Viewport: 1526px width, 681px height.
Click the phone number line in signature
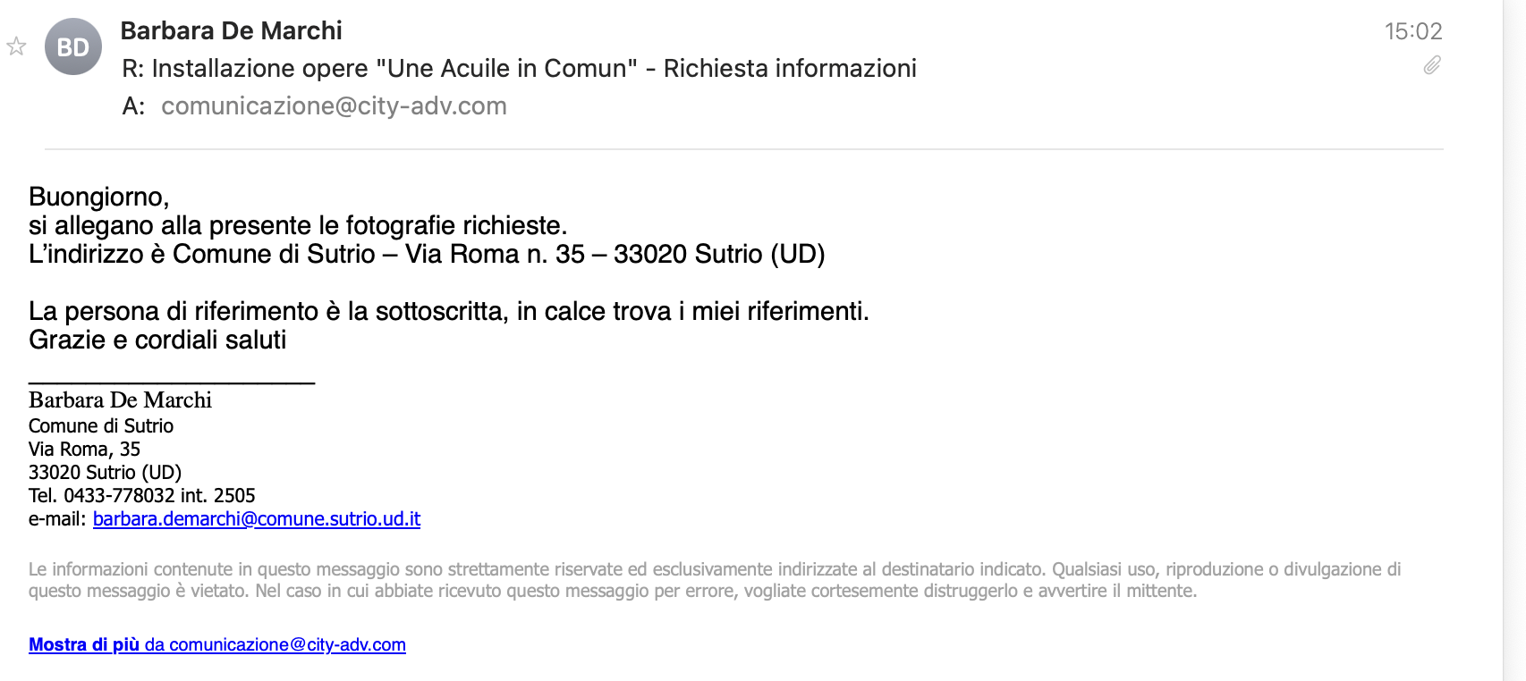pos(141,496)
